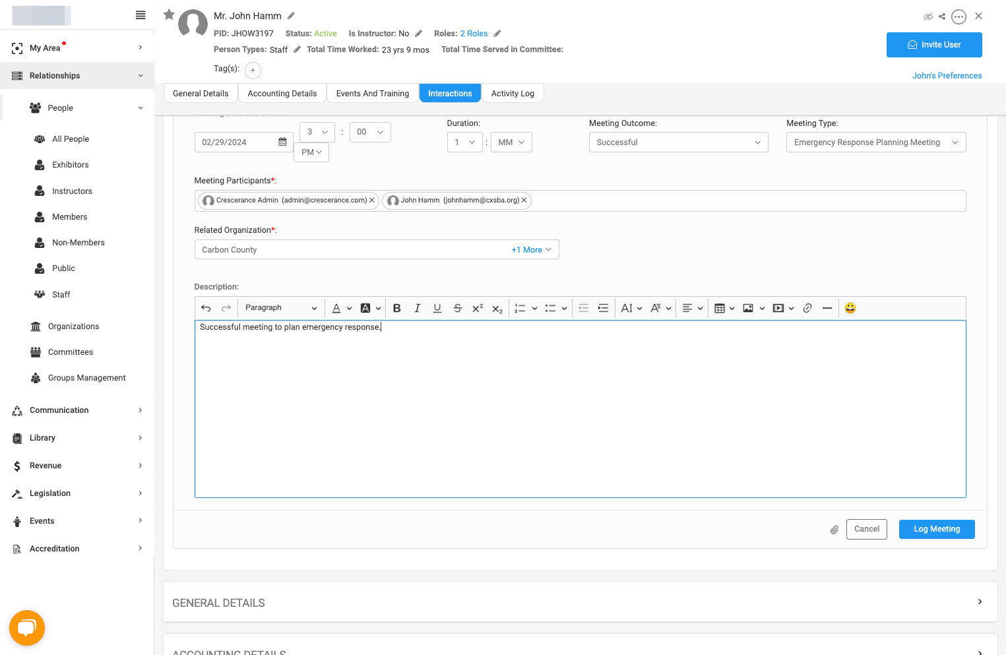Change the AM/PM selector
1006x655 pixels.
311,152
